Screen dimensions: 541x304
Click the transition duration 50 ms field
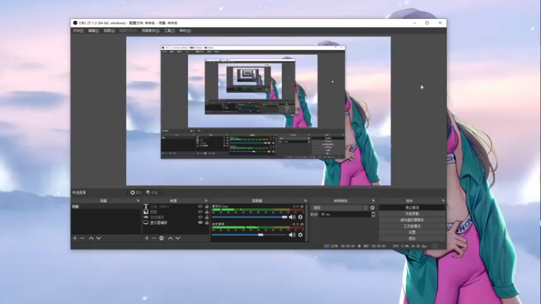click(x=345, y=214)
